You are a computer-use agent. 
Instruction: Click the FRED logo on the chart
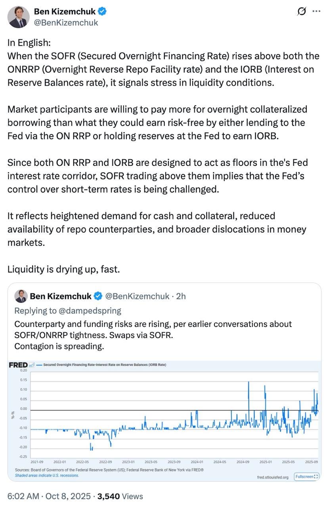coord(18,365)
